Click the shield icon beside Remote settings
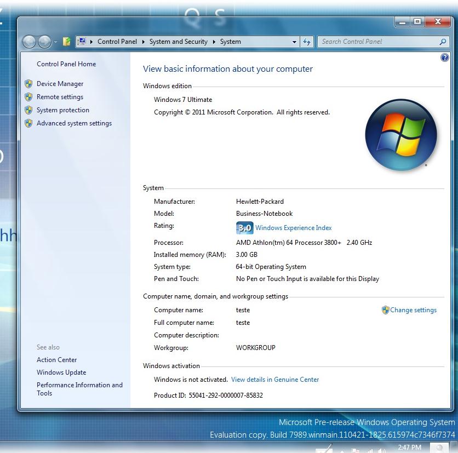Viewport: 458px width, 453px height. [28, 97]
